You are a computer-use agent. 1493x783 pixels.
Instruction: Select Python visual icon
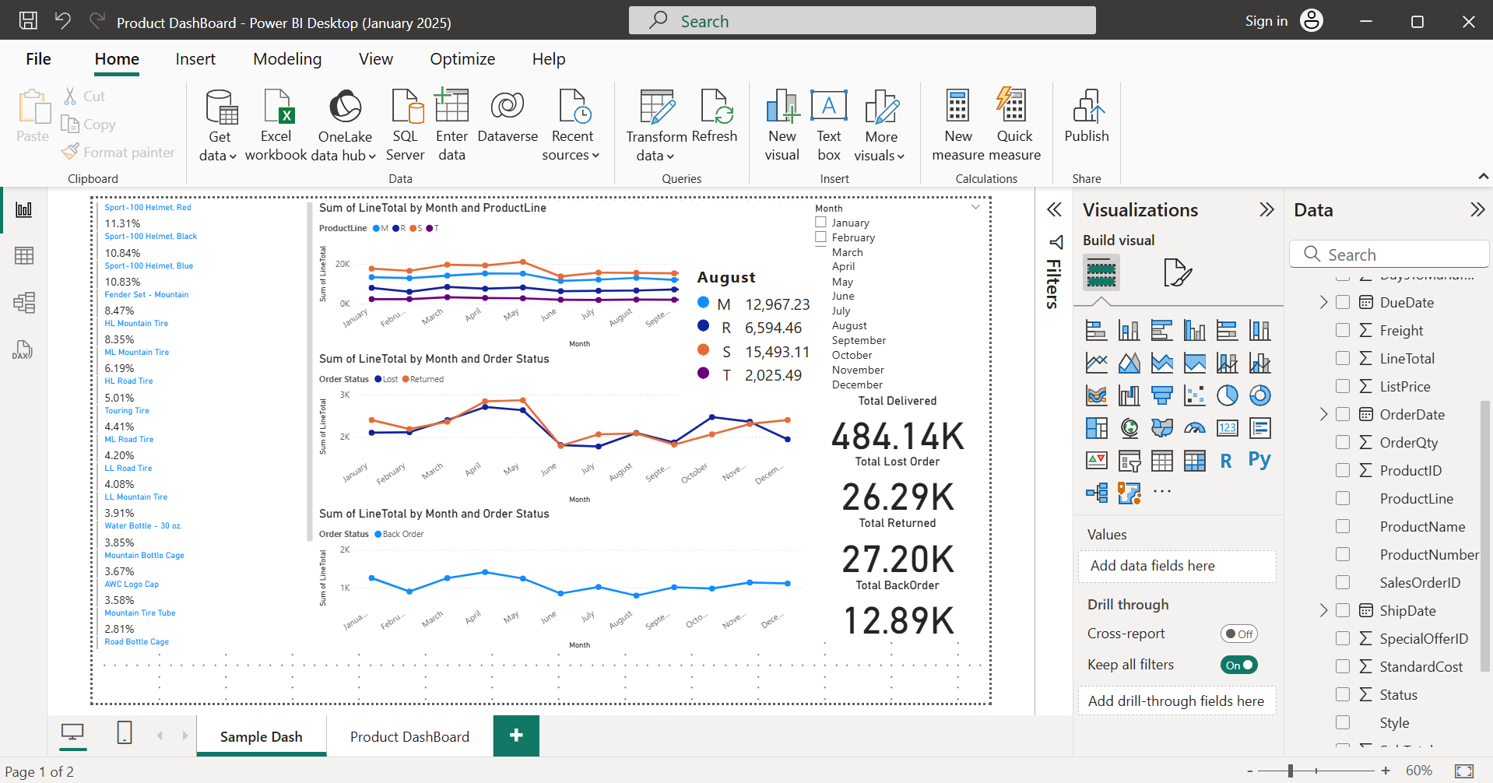pyautogui.click(x=1259, y=460)
